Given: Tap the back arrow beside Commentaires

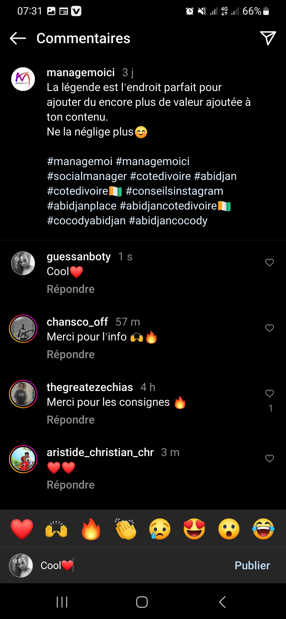Looking at the screenshot, I should 18,38.
